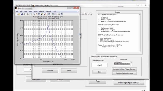This screenshot has width=163, height=91.
Task: Open the Desktop menu in Figure 3
Action: pyautogui.click(x=42, y=11)
